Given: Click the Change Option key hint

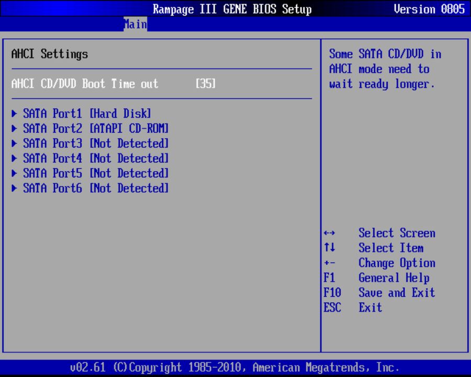Looking at the screenshot, I should (x=397, y=263).
